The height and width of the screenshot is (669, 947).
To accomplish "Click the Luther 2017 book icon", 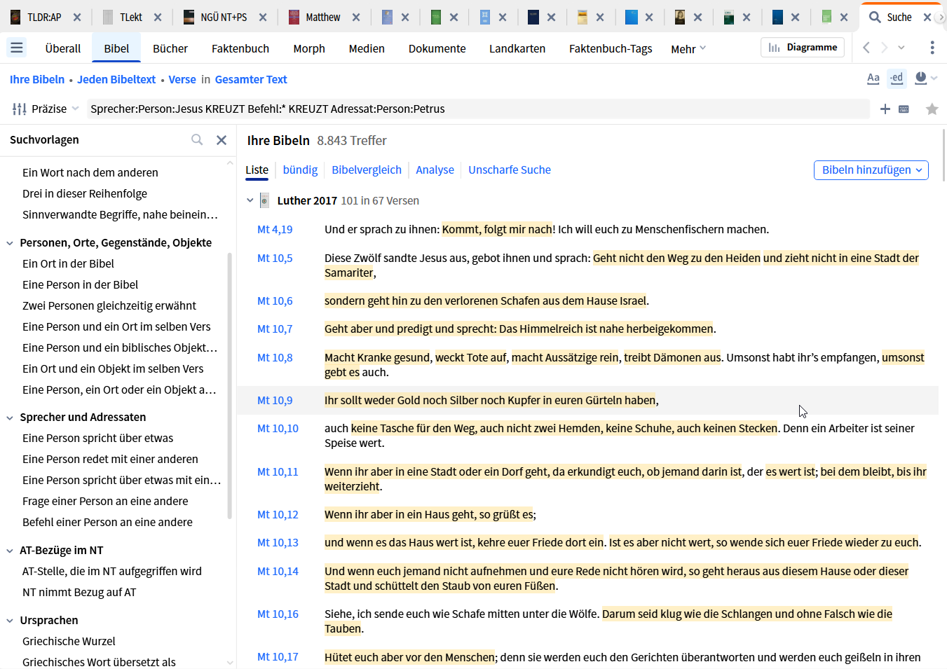I will tap(264, 200).
